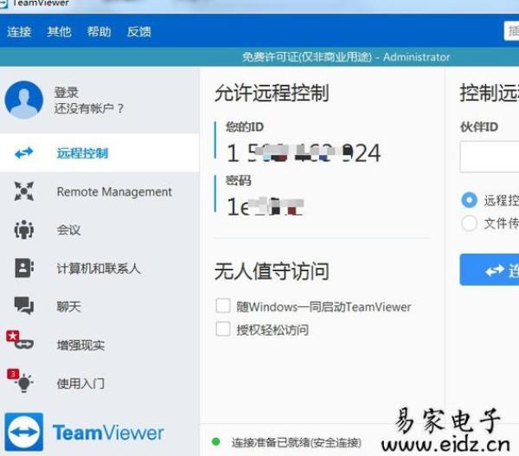Click the 连接准备已就绪 status text
This screenshot has width=519, height=456.
pos(296,442)
